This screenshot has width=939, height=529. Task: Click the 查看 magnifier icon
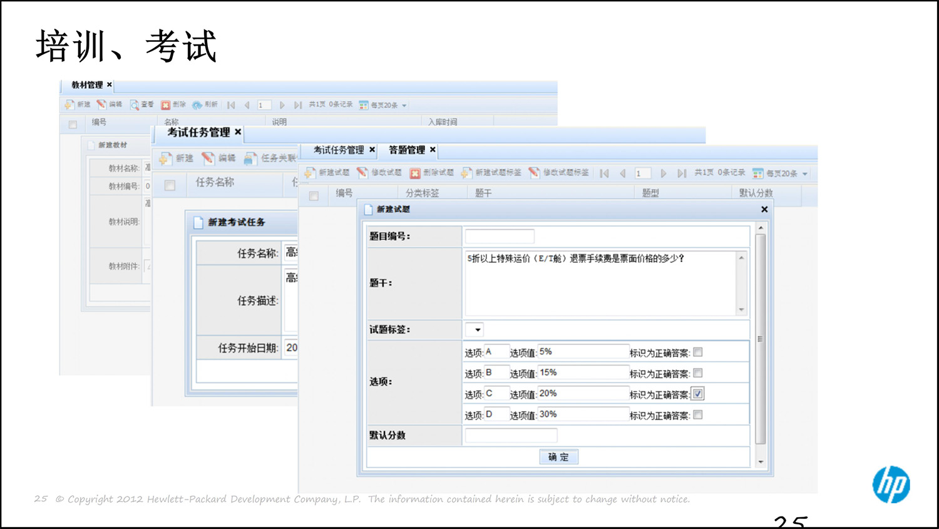[134, 105]
